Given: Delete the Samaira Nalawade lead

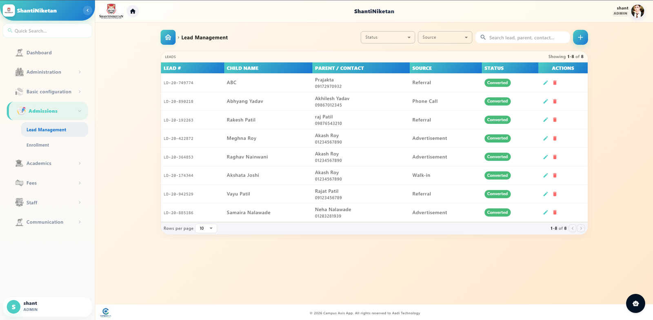Looking at the screenshot, I should 555,213.
